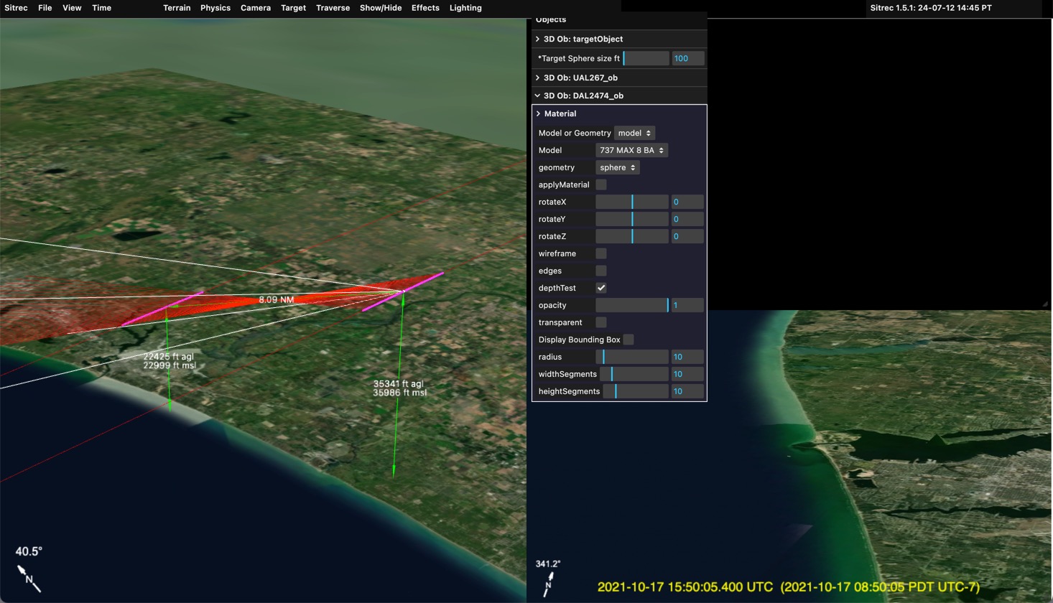Enable Display Bounding Box
This screenshot has height=603, width=1053.
point(628,340)
